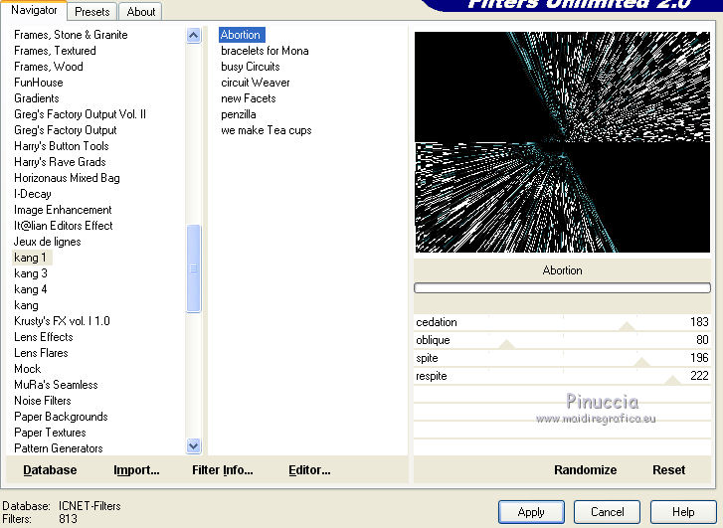The image size is (723, 528).
Task: Select 'Lens Effects' category
Action: [x=44, y=337]
